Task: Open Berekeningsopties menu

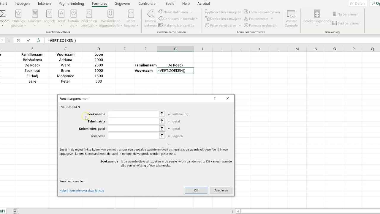Action: (317, 18)
